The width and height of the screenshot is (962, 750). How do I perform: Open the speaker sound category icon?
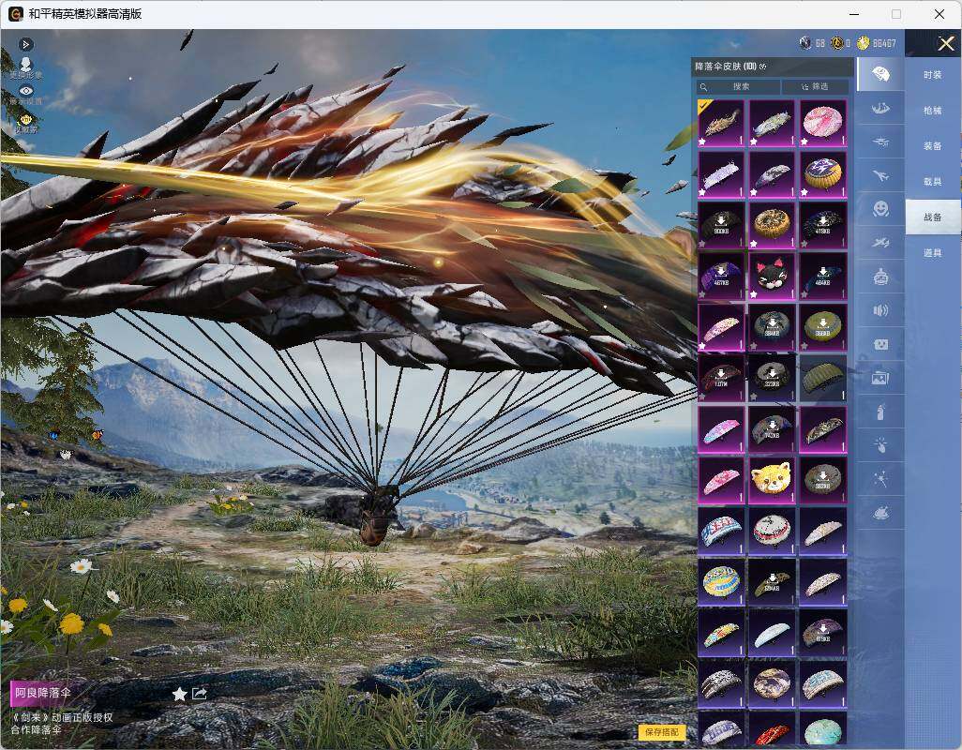[x=880, y=310]
